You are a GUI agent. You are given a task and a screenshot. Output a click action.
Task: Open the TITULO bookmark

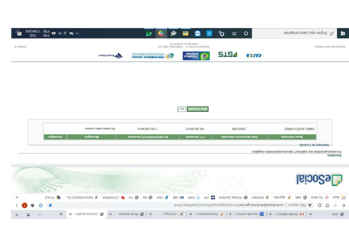click(53, 197)
